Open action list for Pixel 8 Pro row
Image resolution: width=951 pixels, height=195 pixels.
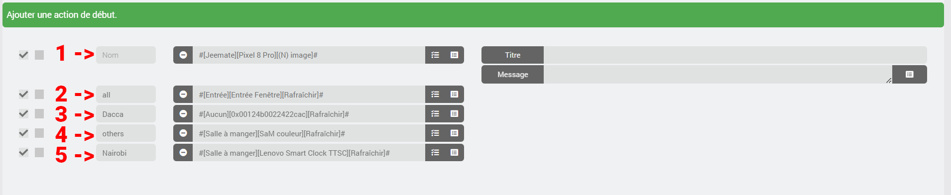[x=435, y=55]
